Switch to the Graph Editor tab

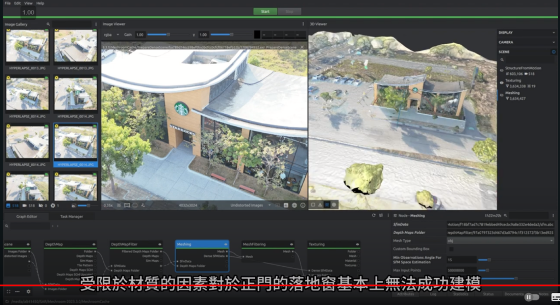coord(26,216)
